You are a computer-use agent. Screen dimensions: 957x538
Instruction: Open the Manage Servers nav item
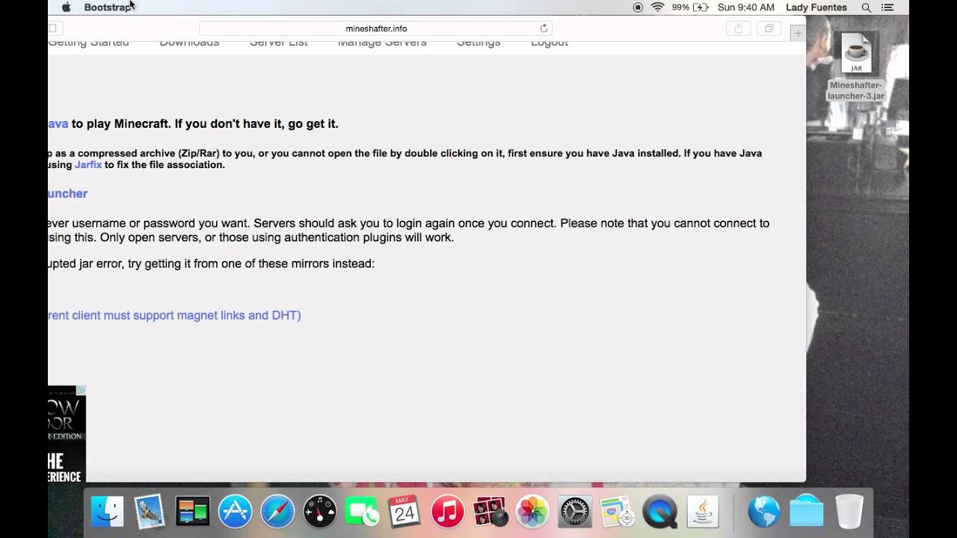click(382, 43)
